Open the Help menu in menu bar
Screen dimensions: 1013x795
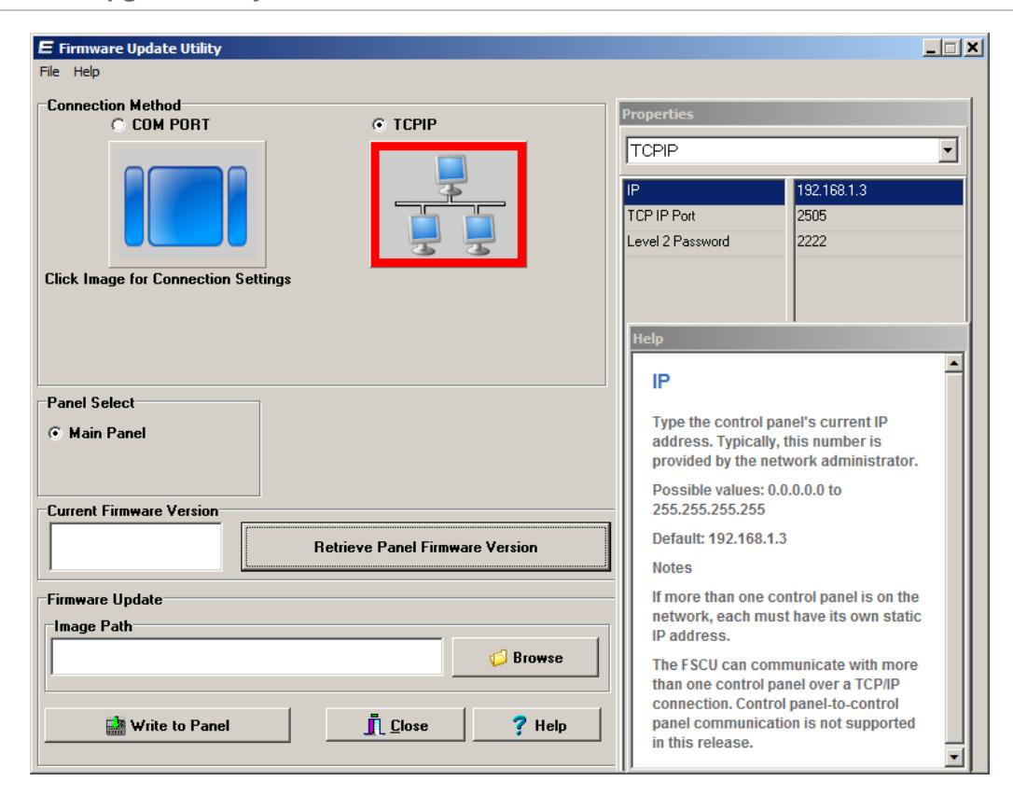click(86, 72)
